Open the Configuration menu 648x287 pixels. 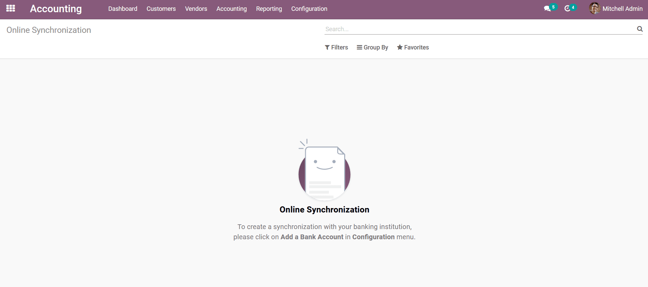[x=309, y=9]
